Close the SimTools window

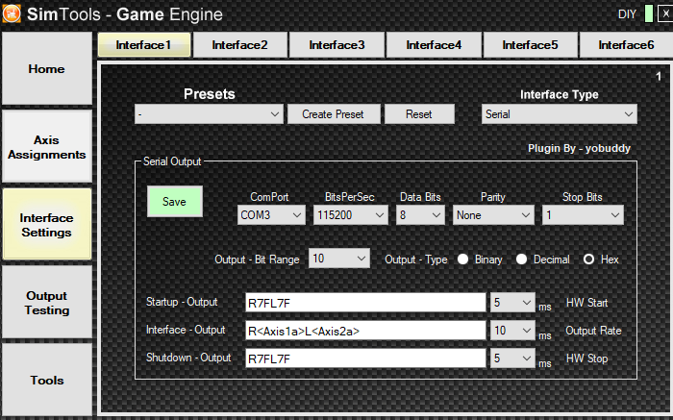[x=662, y=14]
